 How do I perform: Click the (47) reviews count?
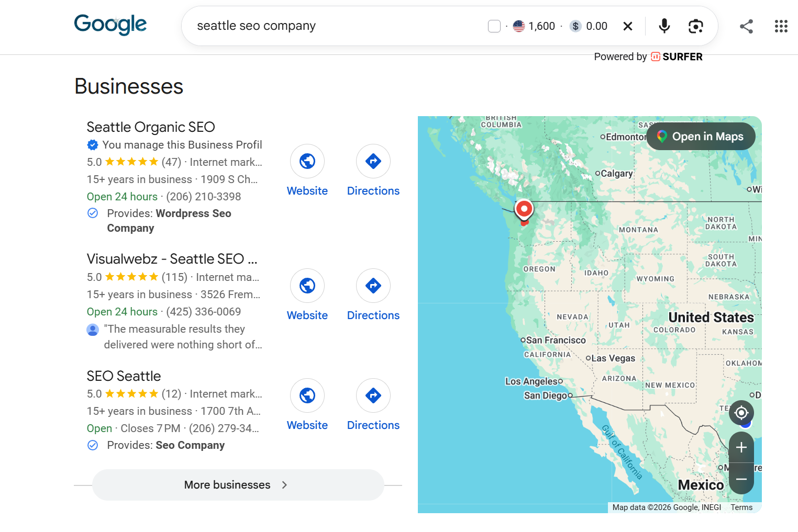[171, 162]
